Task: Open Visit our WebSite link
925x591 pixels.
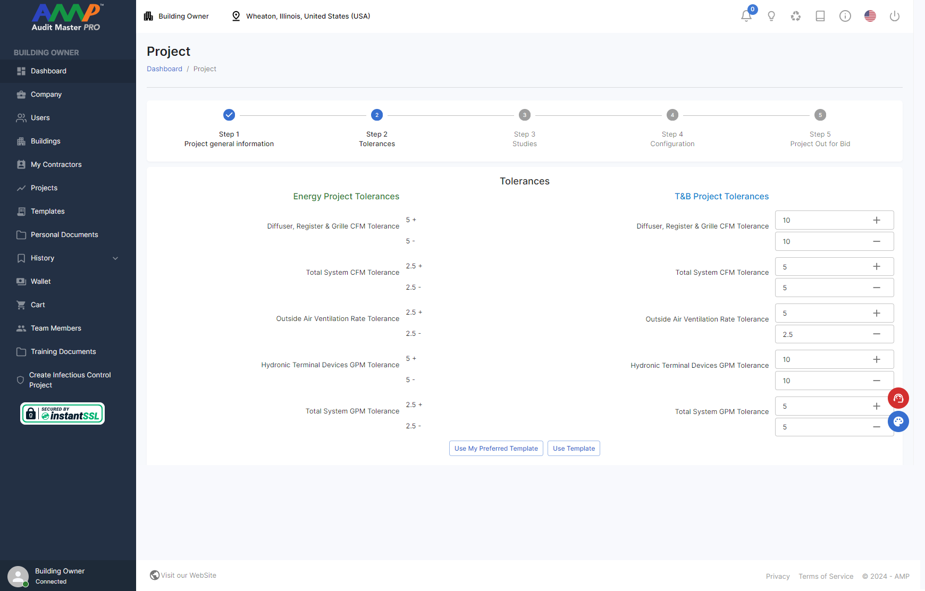Action: point(188,575)
